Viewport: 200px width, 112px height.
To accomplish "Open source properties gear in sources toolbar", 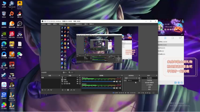I will (68, 90).
